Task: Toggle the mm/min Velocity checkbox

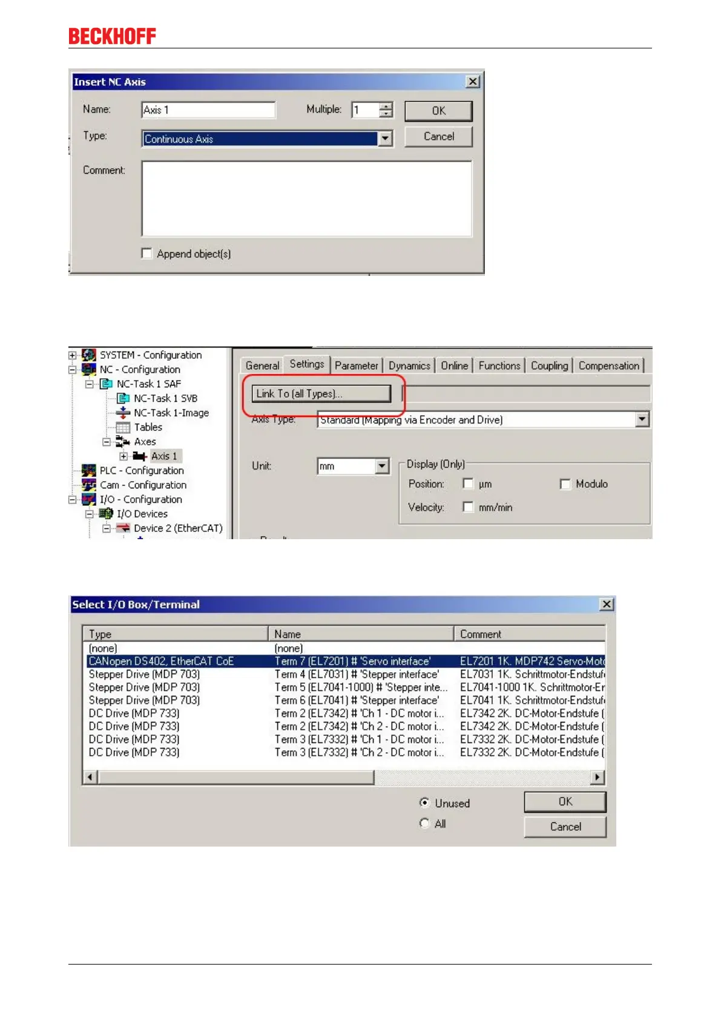Action: tap(468, 507)
